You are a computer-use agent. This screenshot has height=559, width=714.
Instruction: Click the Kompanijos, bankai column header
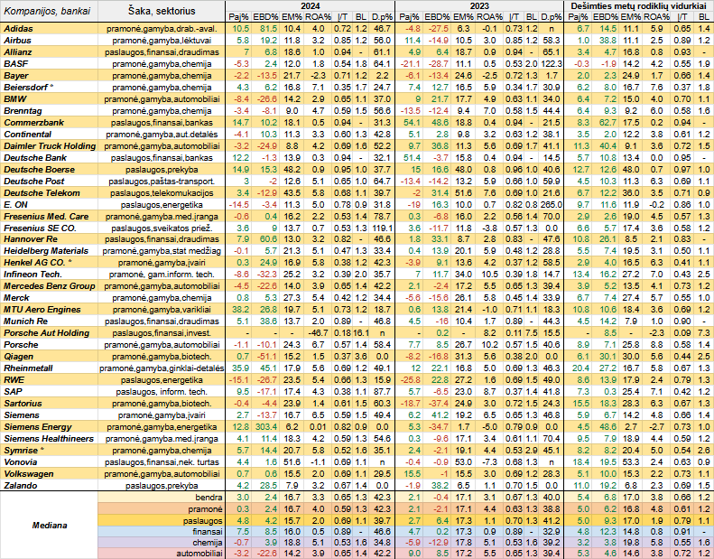point(47,11)
